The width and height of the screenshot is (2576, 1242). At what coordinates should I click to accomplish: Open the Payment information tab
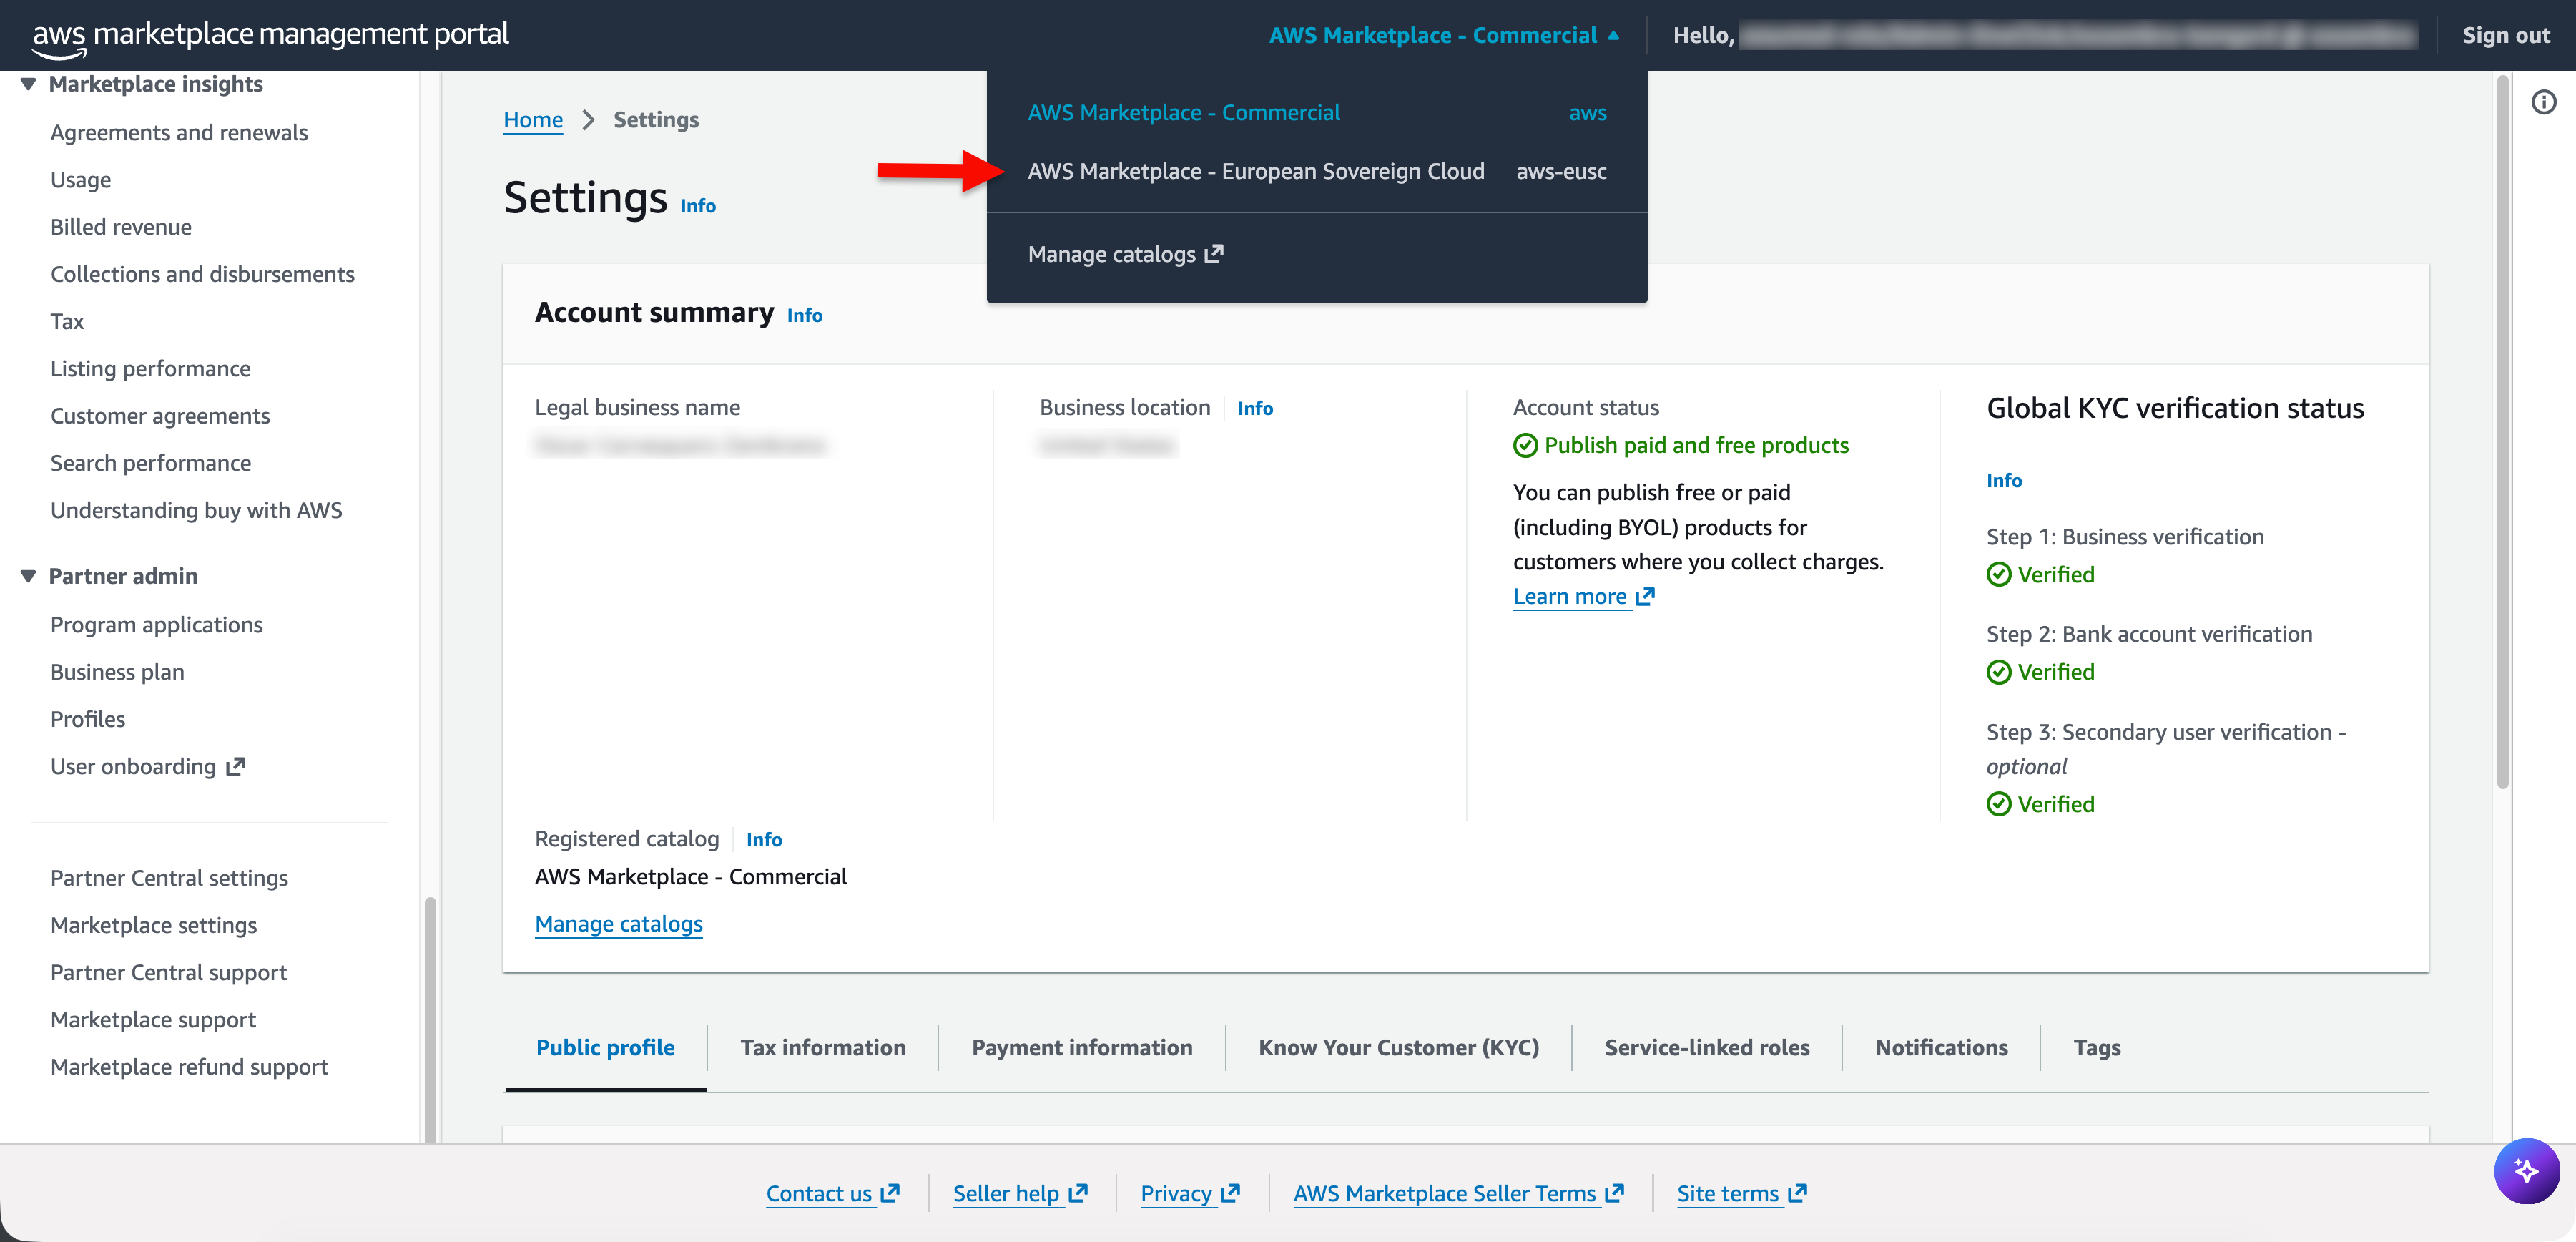click(1081, 1047)
